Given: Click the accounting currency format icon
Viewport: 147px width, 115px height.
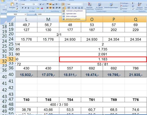Looking at the screenshot, I should 69,8.
